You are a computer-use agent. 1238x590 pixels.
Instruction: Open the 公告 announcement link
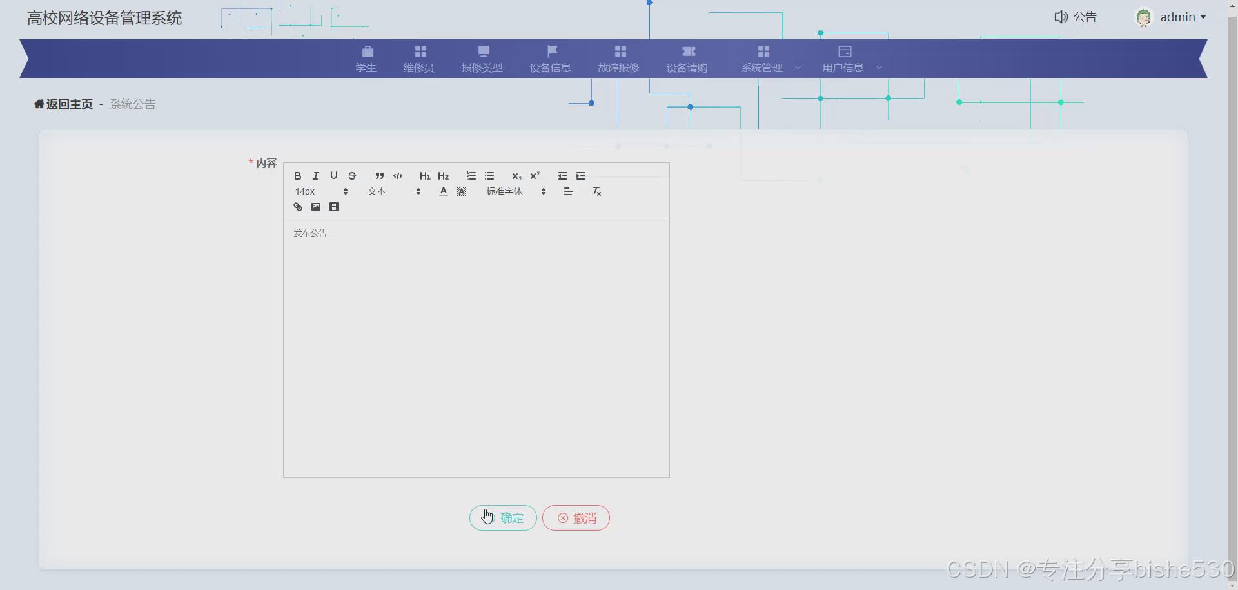click(x=1076, y=17)
